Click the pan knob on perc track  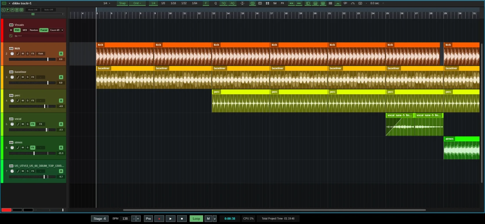(12, 101)
